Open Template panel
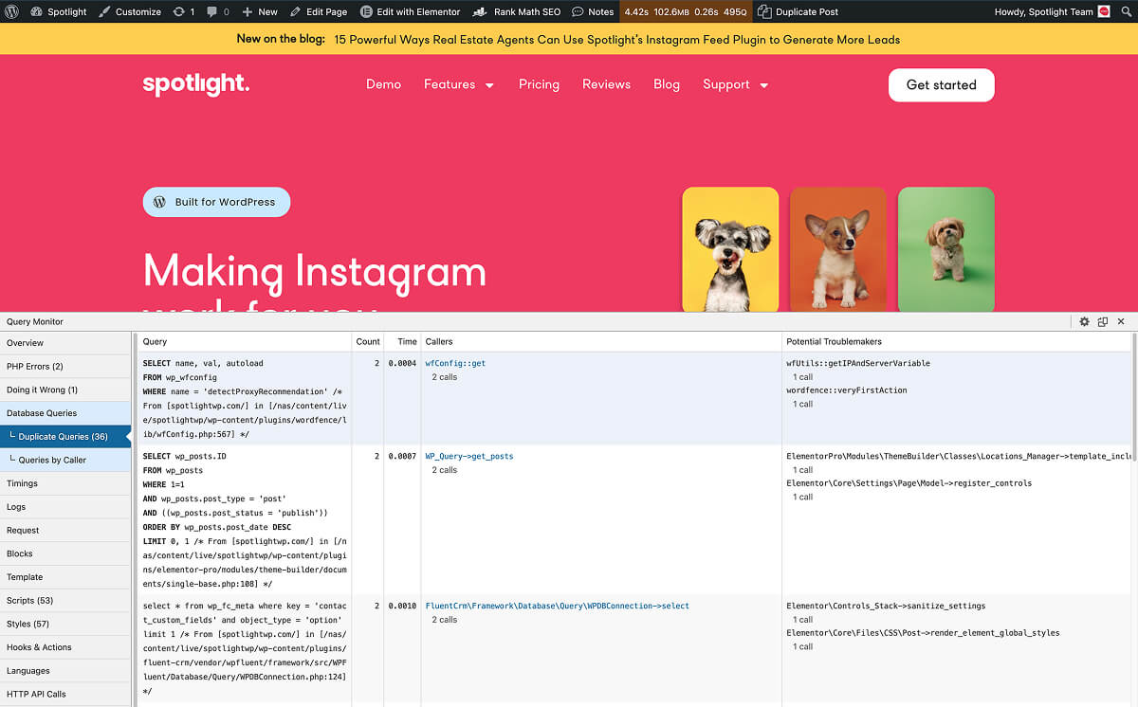This screenshot has width=1138, height=707. pos(65,577)
